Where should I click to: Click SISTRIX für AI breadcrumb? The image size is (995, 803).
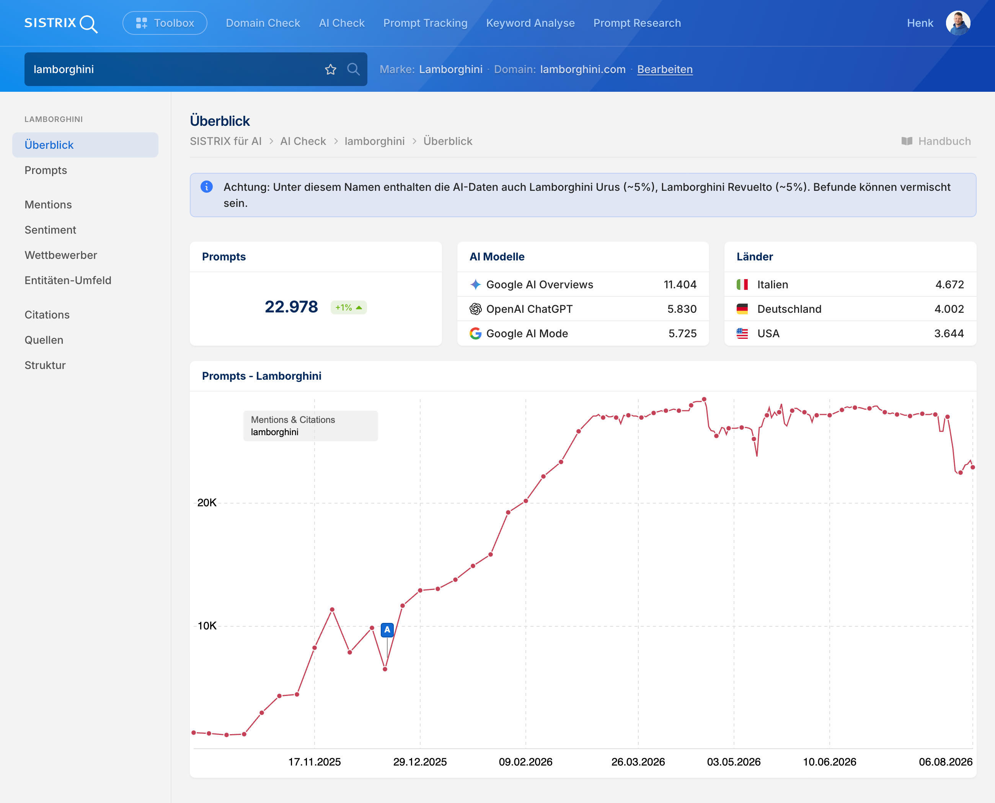(225, 141)
